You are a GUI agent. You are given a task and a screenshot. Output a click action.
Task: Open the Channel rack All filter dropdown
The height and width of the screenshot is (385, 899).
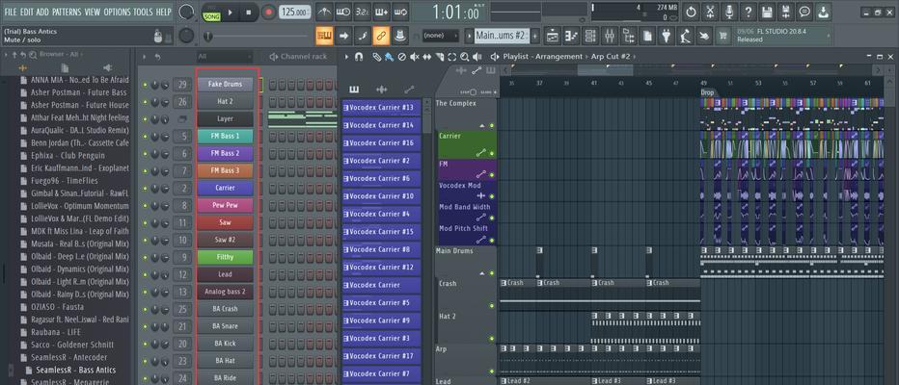(x=224, y=57)
